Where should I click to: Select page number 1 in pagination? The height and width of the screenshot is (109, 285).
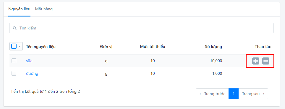(x=234, y=94)
